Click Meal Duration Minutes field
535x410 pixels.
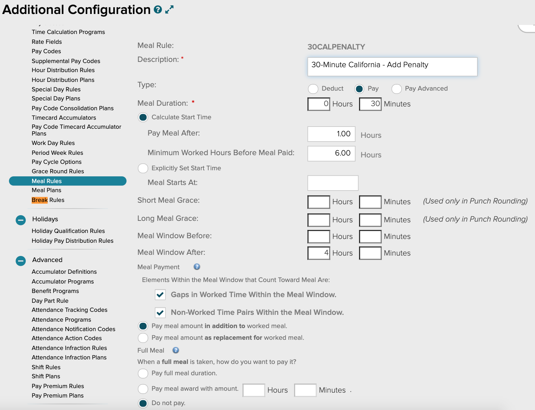370,104
